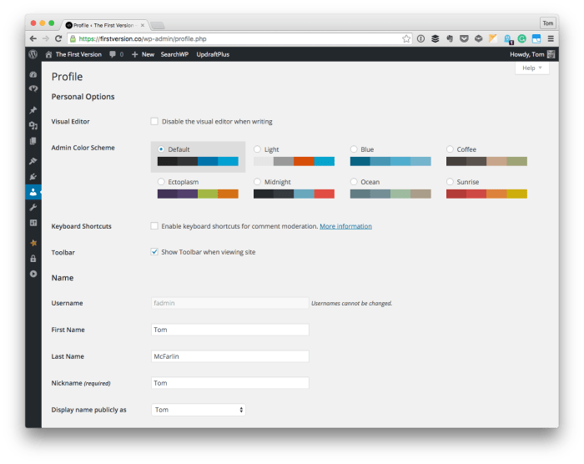Open the Settings sliders icon in sidebar

[x=33, y=223]
